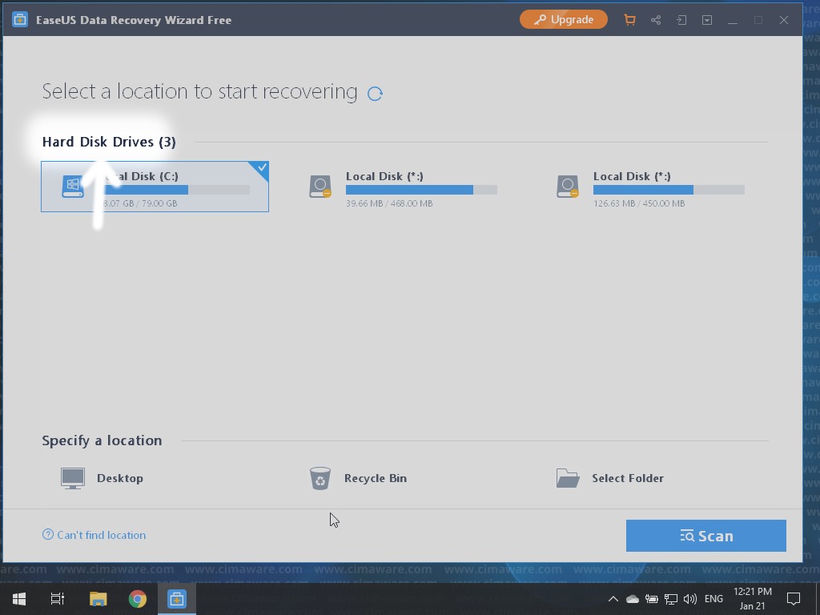Expand hidden system tray icons
The image size is (820, 615).
(613, 599)
